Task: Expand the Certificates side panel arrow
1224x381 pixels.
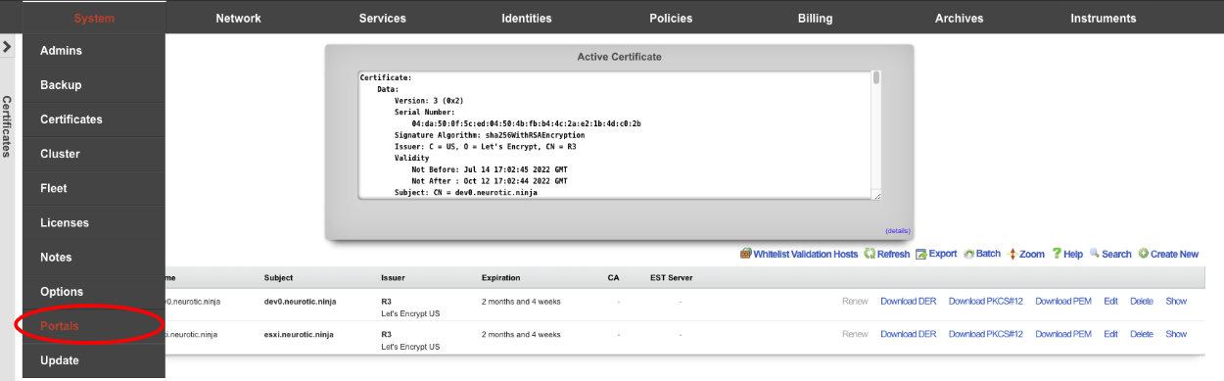Action: pos(7,46)
